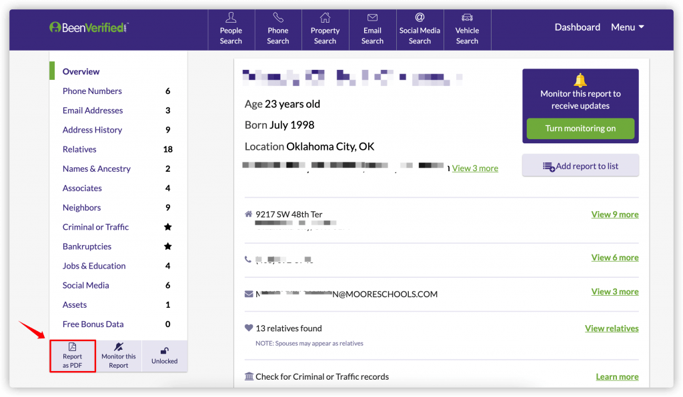Click address text 9217 SW 48th Ter
The width and height of the screenshot is (683, 397).
click(289, 214)
